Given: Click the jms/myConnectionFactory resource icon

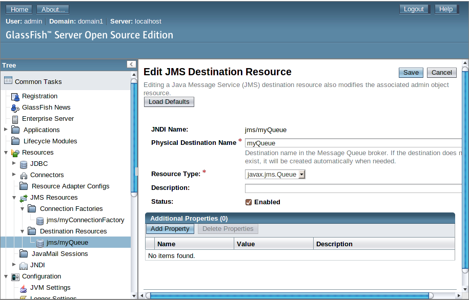Looking at the screenshot, I should click(x=39, y=220).
